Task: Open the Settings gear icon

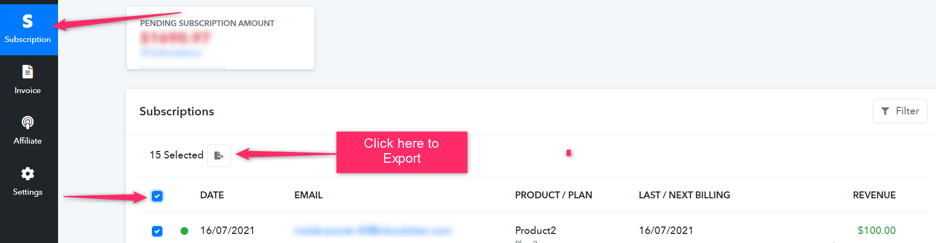Action: click(28, 173)
